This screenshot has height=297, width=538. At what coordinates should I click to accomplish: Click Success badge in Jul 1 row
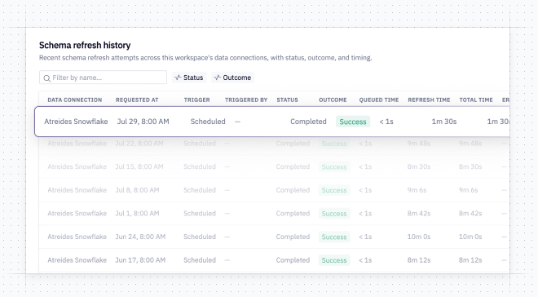[x=334, y=214]
